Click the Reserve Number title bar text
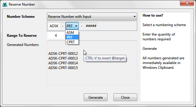Image resolution: width=196 pixels, height=107 pixels. pos(22,4)
